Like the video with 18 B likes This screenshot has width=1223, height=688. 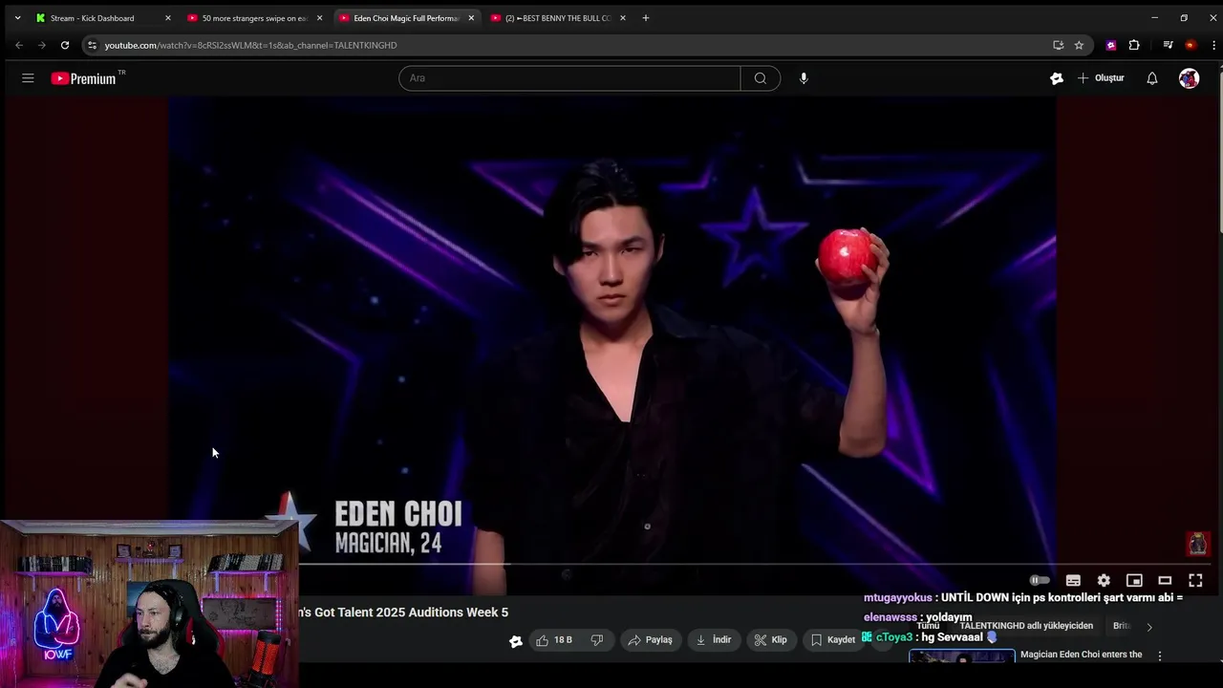(x=553, y=640)
